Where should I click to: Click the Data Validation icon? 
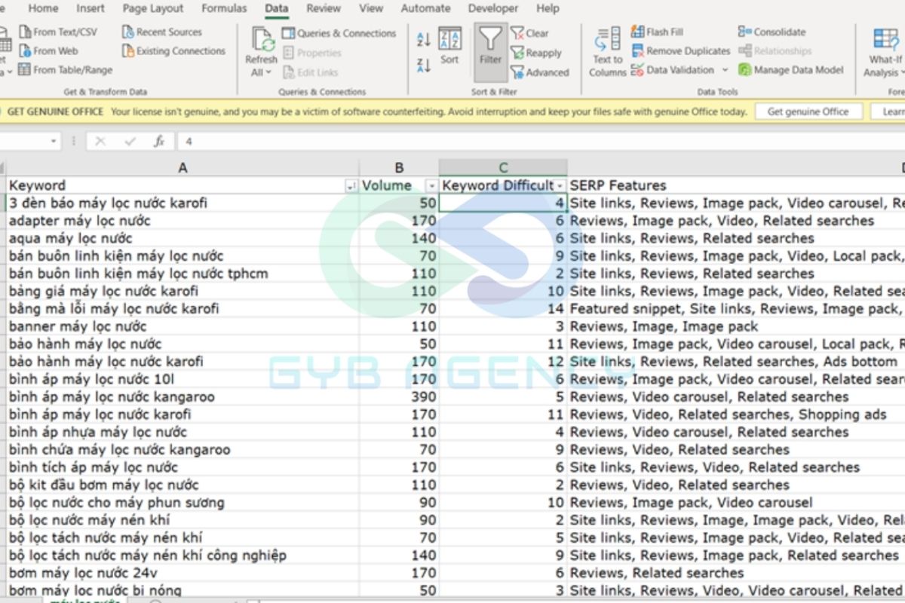637,70
